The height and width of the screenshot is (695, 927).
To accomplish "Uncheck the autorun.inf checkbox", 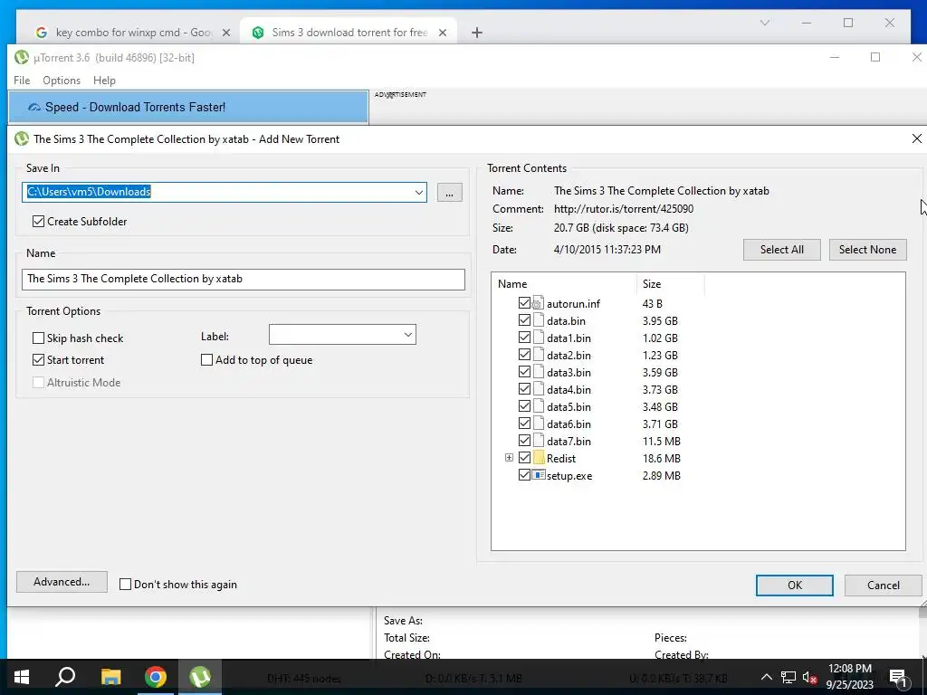I will (x=524, y=302).
